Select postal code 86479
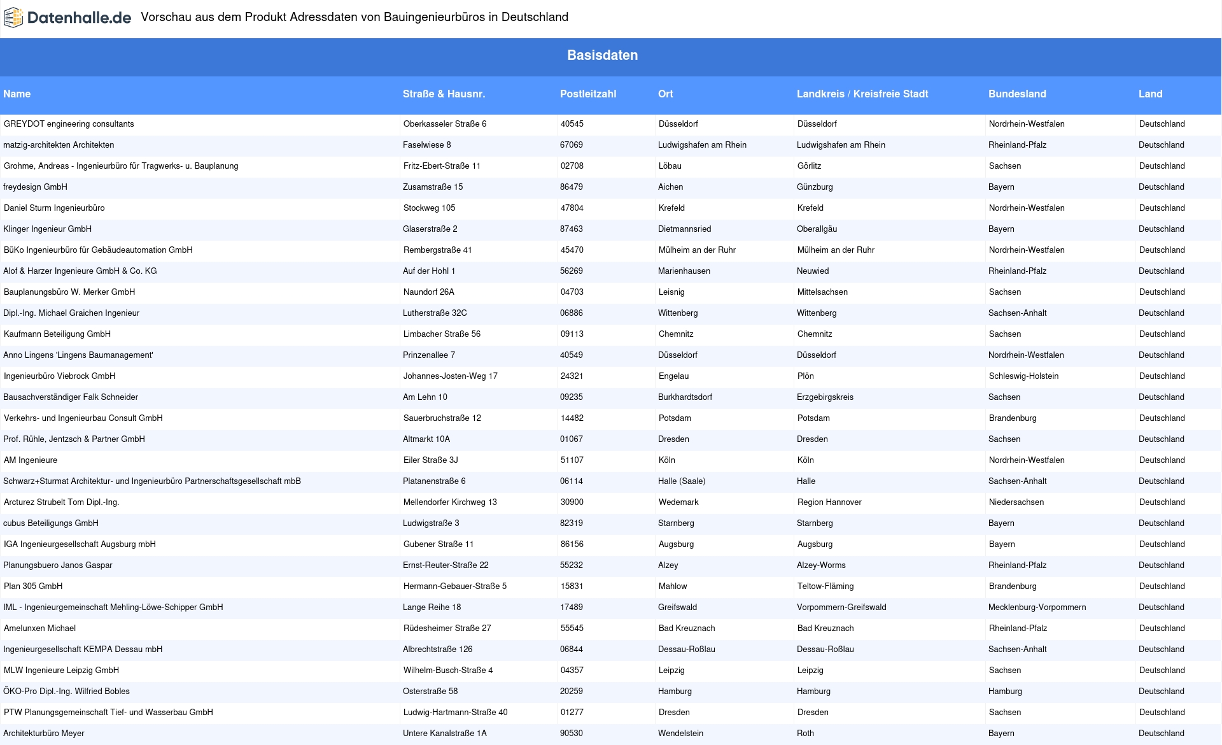 point(572,187)
